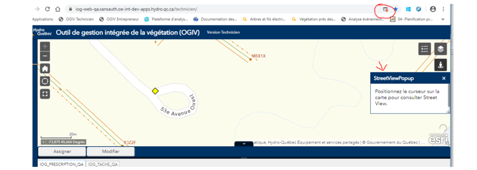Reload the browser page
The image size is (477, 170).
click(48, 9)
